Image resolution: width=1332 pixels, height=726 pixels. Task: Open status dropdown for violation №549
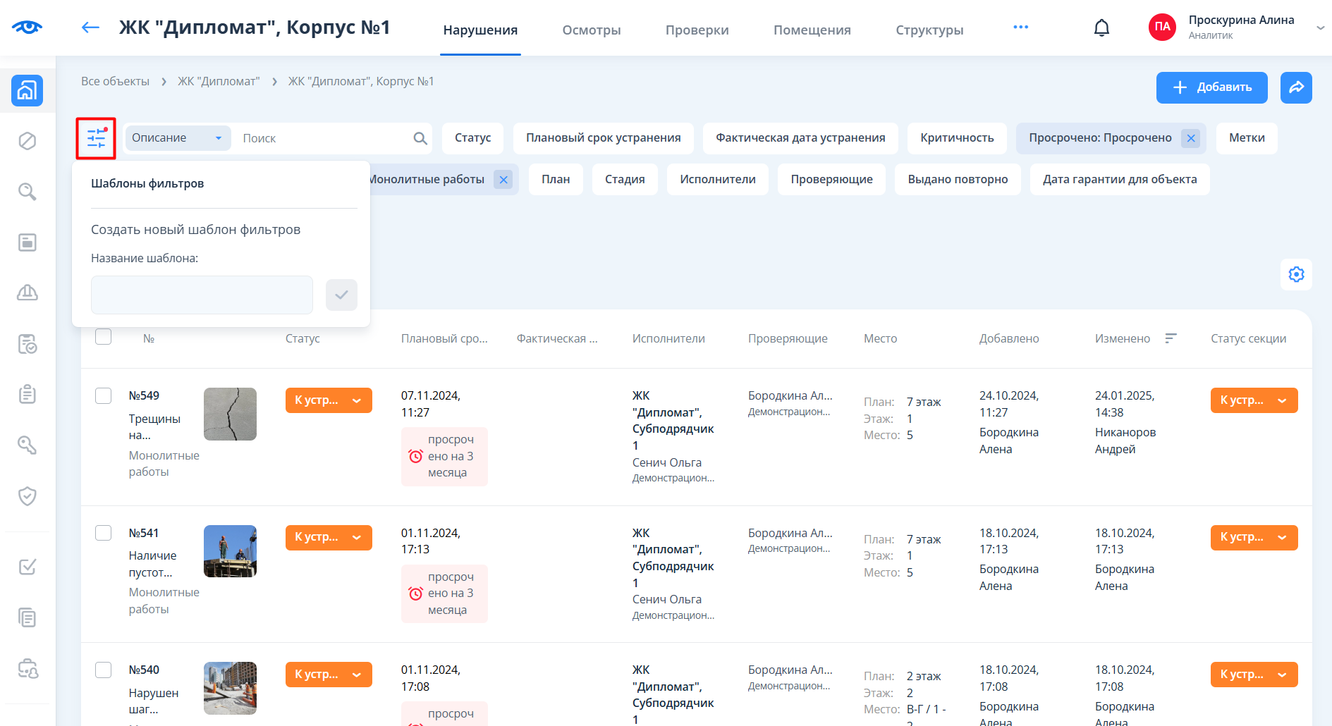(x=329, y=400)
